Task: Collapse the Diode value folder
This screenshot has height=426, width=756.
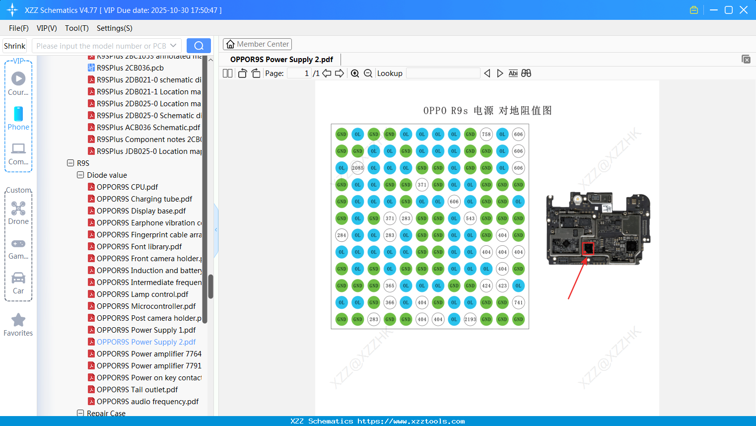Action: [80, 175]
